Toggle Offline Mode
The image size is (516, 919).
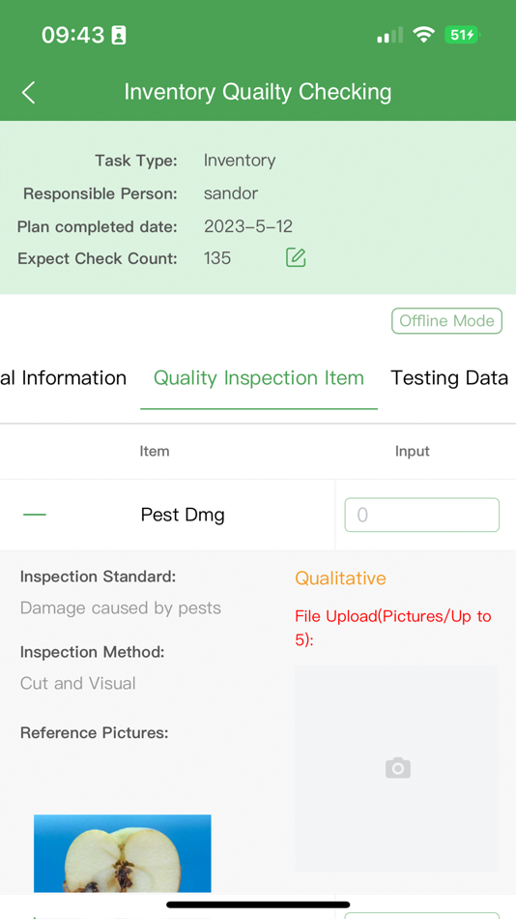tap(446, 321)
